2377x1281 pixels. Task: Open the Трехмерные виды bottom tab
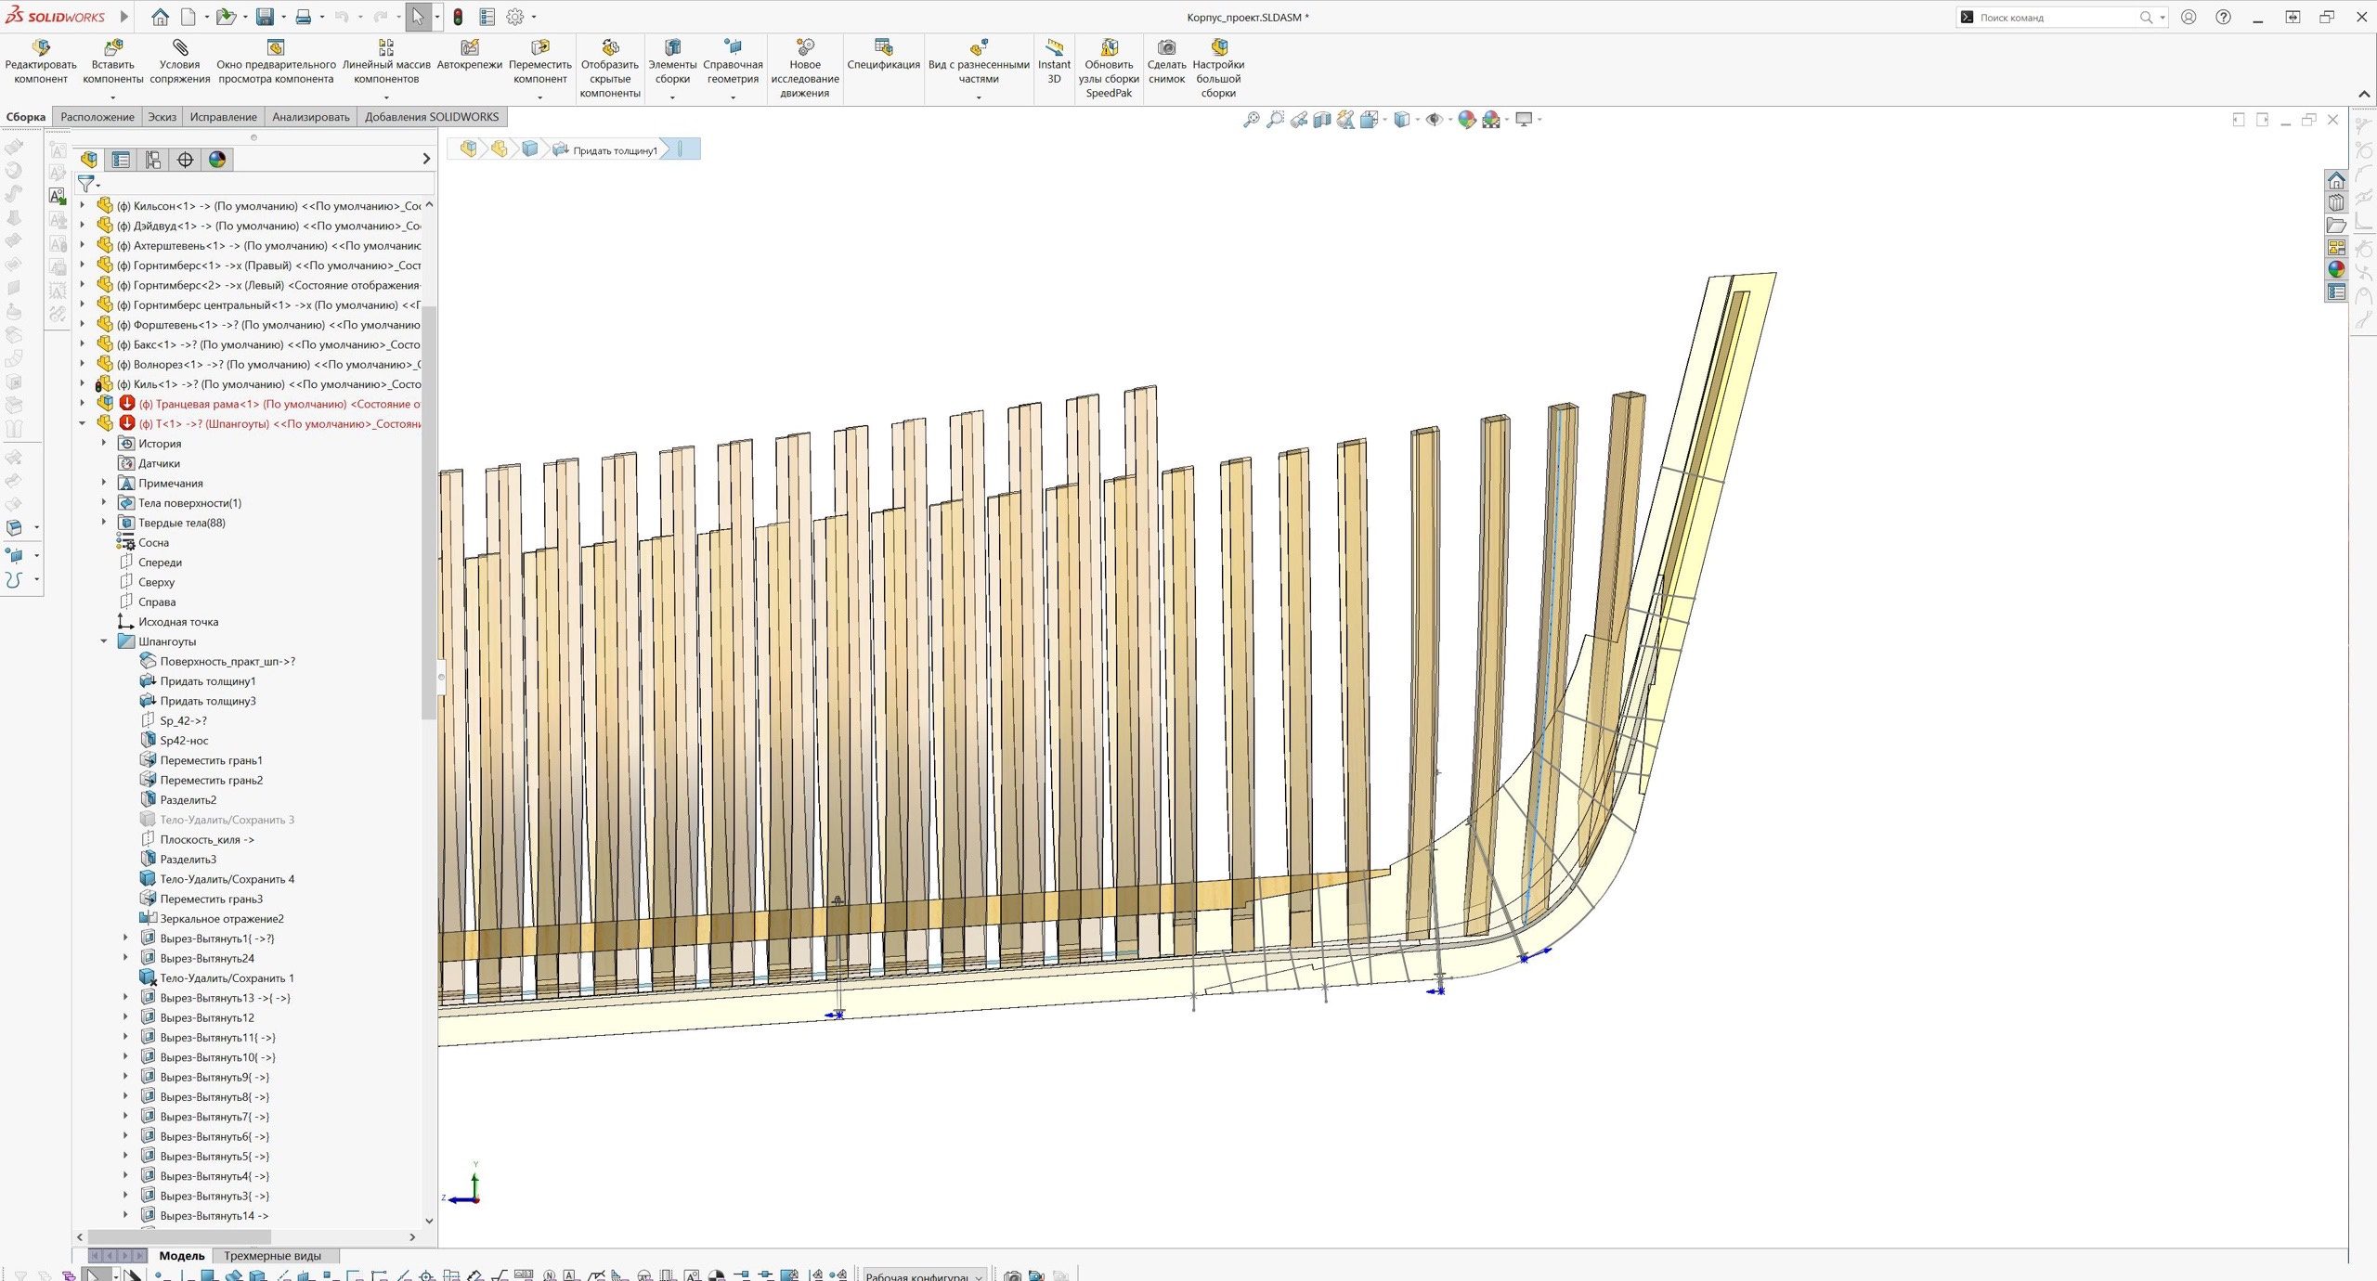point(272,1256)
